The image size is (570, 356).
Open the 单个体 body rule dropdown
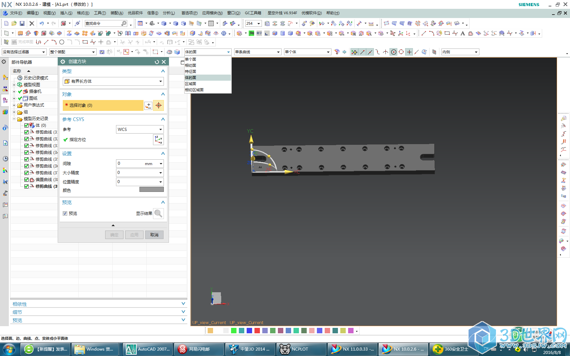click(307, 52)
